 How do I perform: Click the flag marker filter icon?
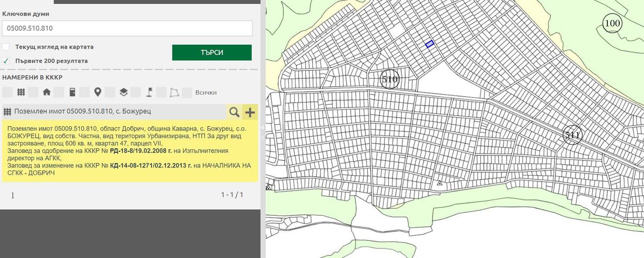(x=149, y=92)
